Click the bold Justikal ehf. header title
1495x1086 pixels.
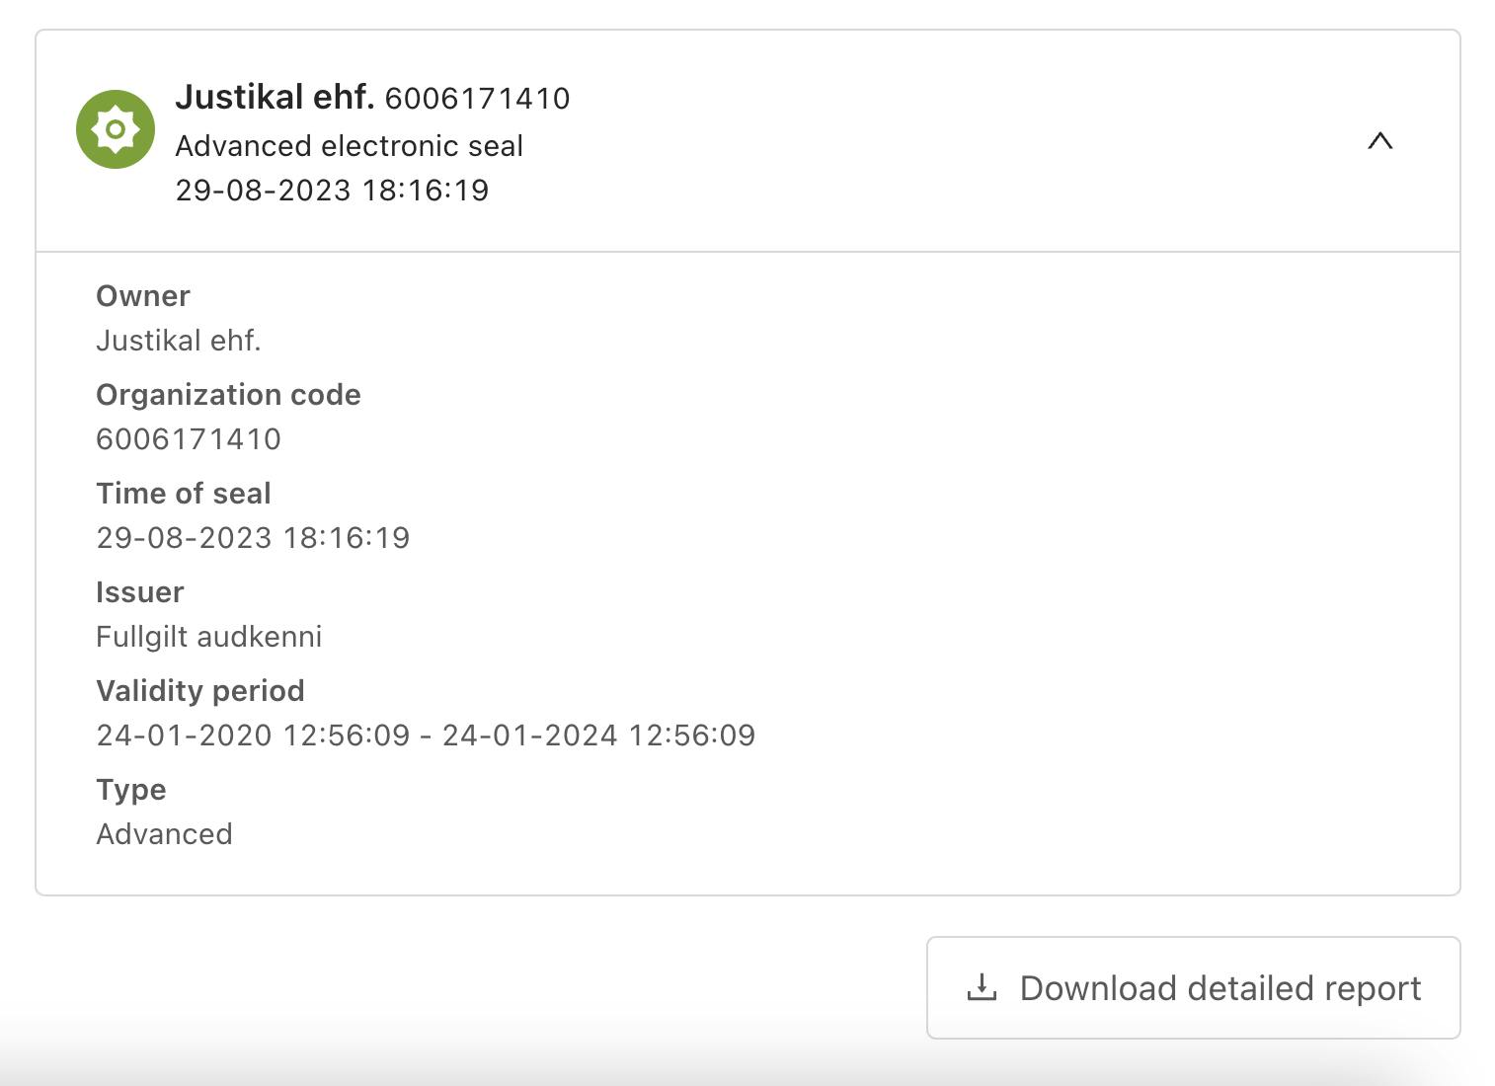pyautogui.click(x=275, y=97)
